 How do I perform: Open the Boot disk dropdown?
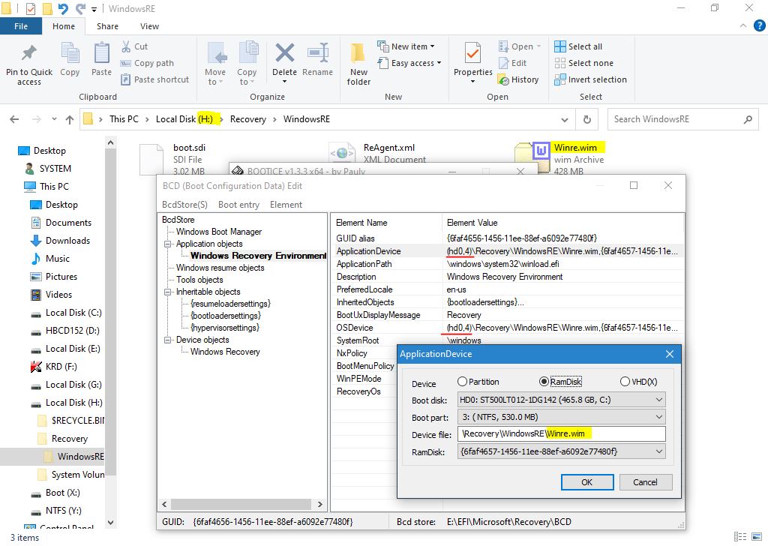[561, 400]
